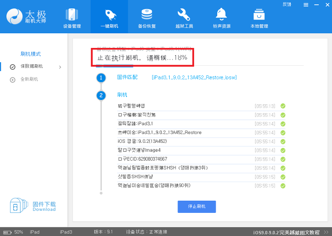This screenshot has height=236, width=332.
Task: Click checkmark on iPad3,1_9.0.2_13A452_Restore row
Action: (x=283, y=133)
